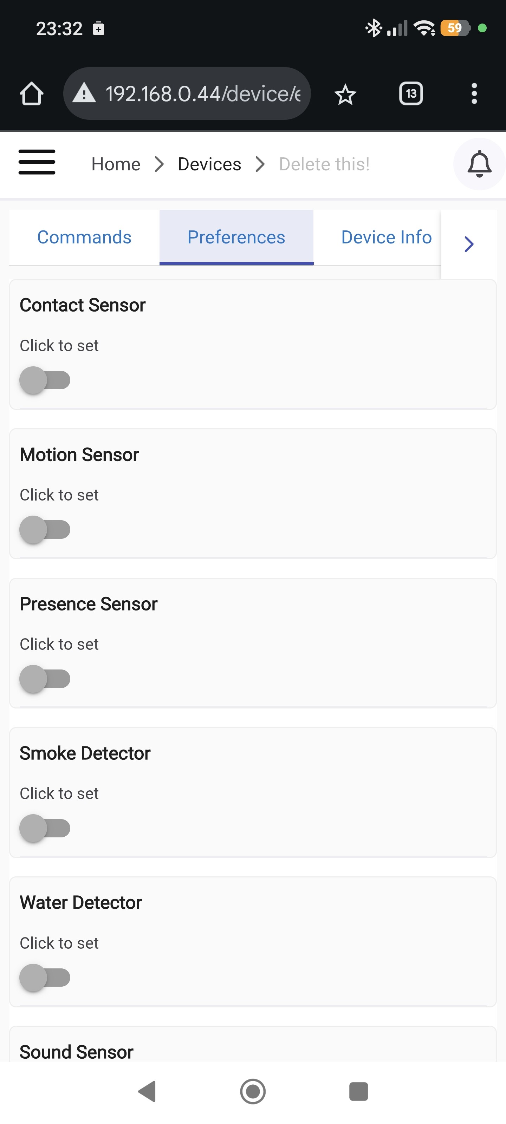506x1124 pixels.
Task: Enable the Water Detector switch
Action: click(x=45, y=978)
